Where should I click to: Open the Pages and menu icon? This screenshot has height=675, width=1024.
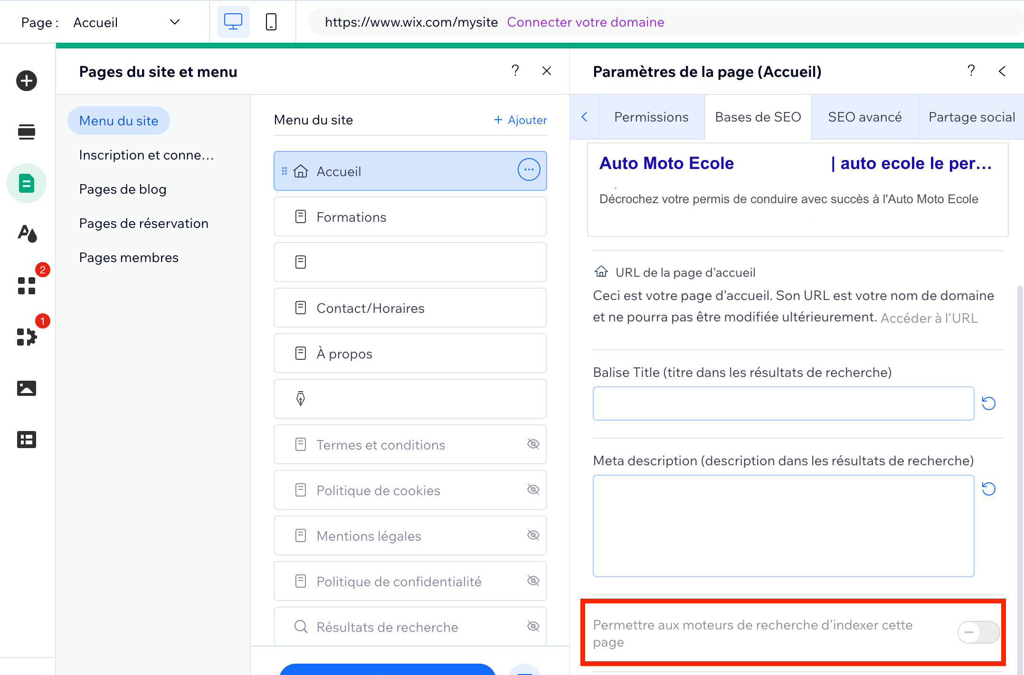(27, 183)
